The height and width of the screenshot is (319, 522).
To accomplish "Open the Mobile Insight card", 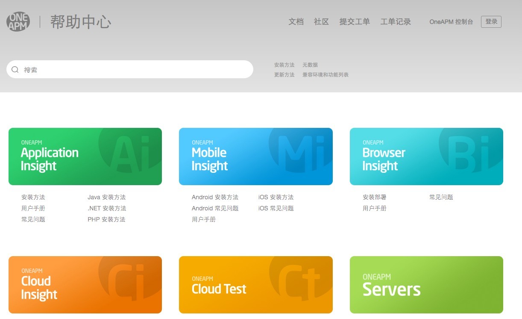I will tap(256, 157).
